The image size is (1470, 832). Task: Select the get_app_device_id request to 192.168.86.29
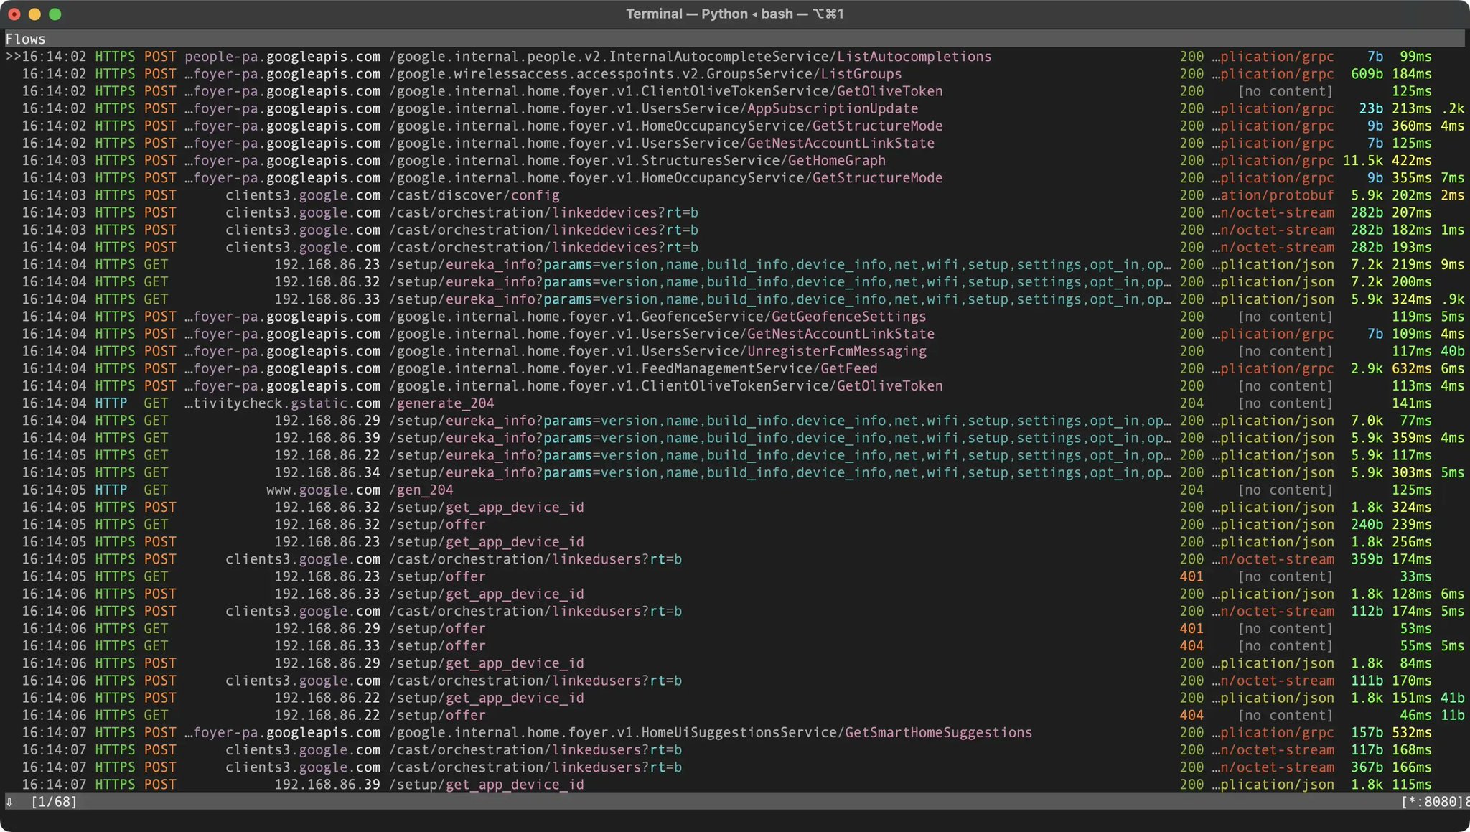(735, 663)
